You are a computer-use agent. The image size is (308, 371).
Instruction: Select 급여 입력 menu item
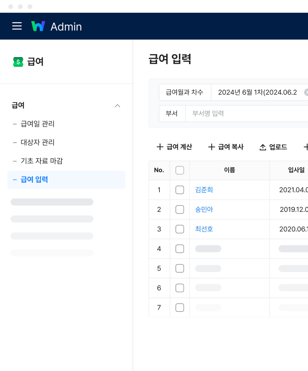click(34, 180)
